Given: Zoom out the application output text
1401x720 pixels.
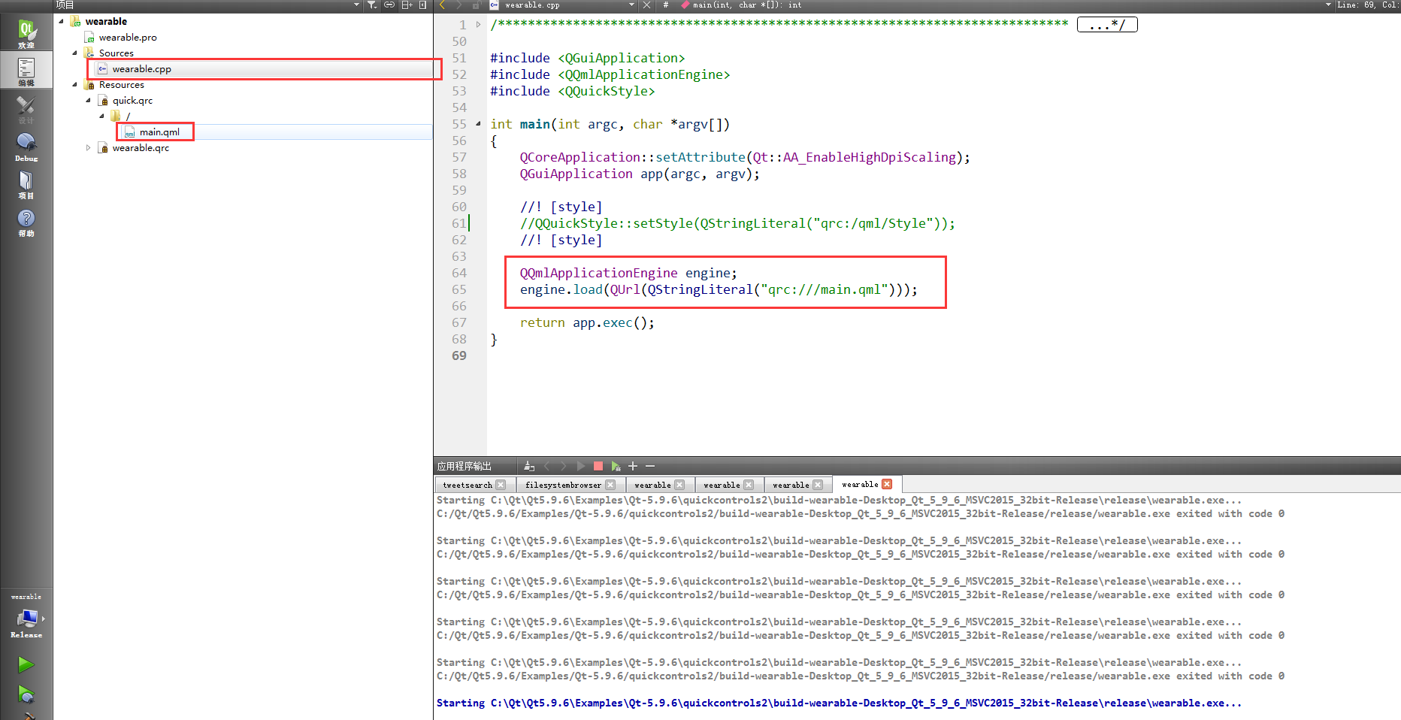Looking at the screenshot, I should [650, 466].
